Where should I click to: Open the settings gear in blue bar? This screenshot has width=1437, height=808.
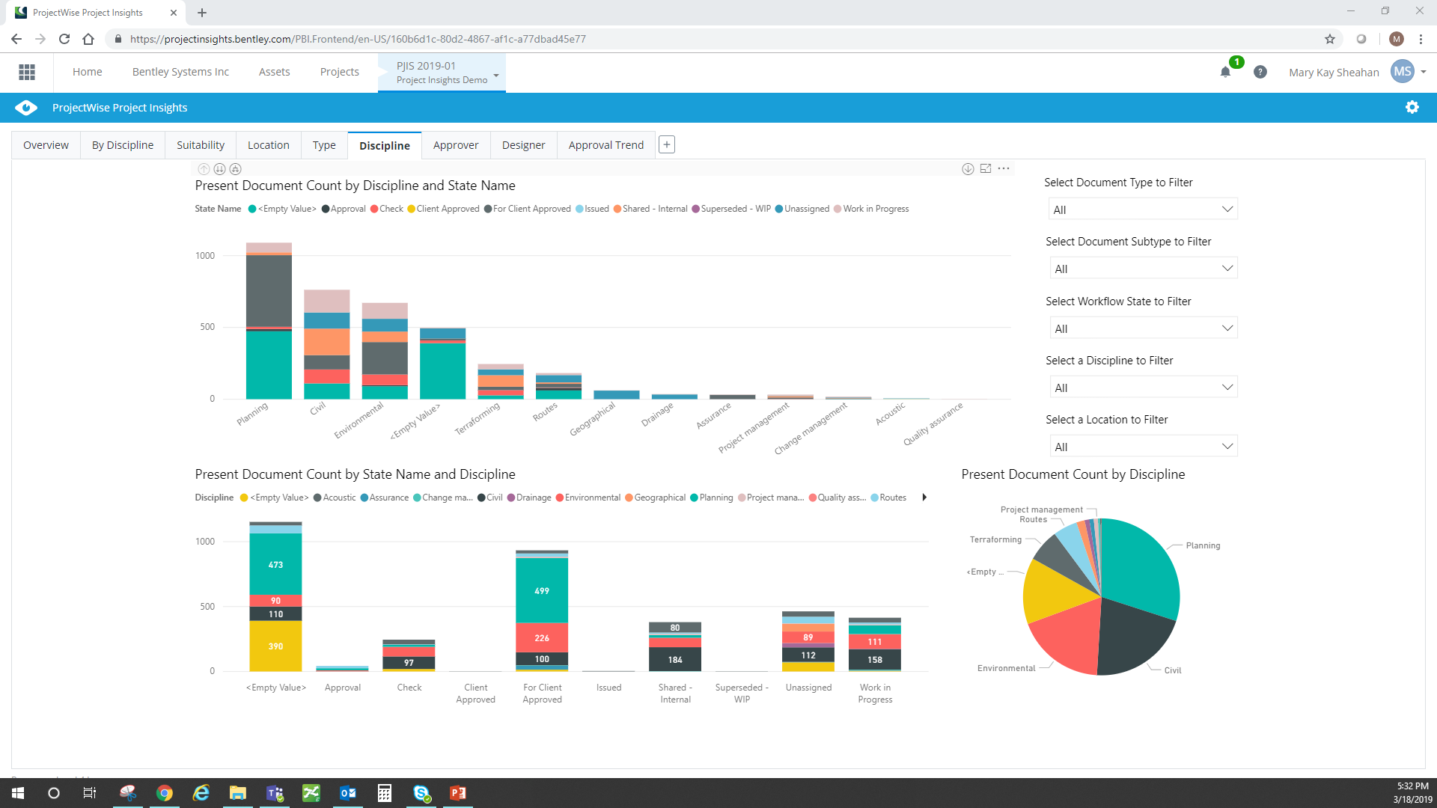[1412, 107]
